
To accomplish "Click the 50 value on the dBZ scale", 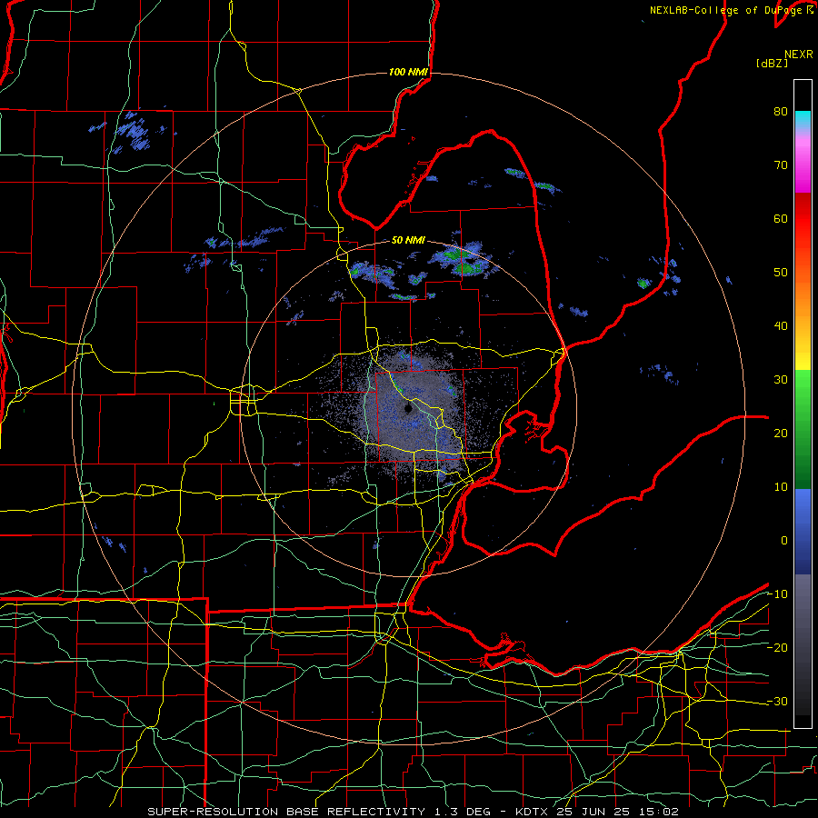I will [x=781, y=273].
